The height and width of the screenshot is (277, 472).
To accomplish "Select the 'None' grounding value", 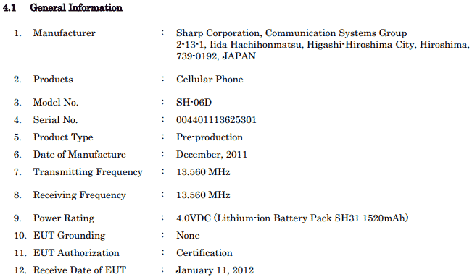I will pos(188,235).
